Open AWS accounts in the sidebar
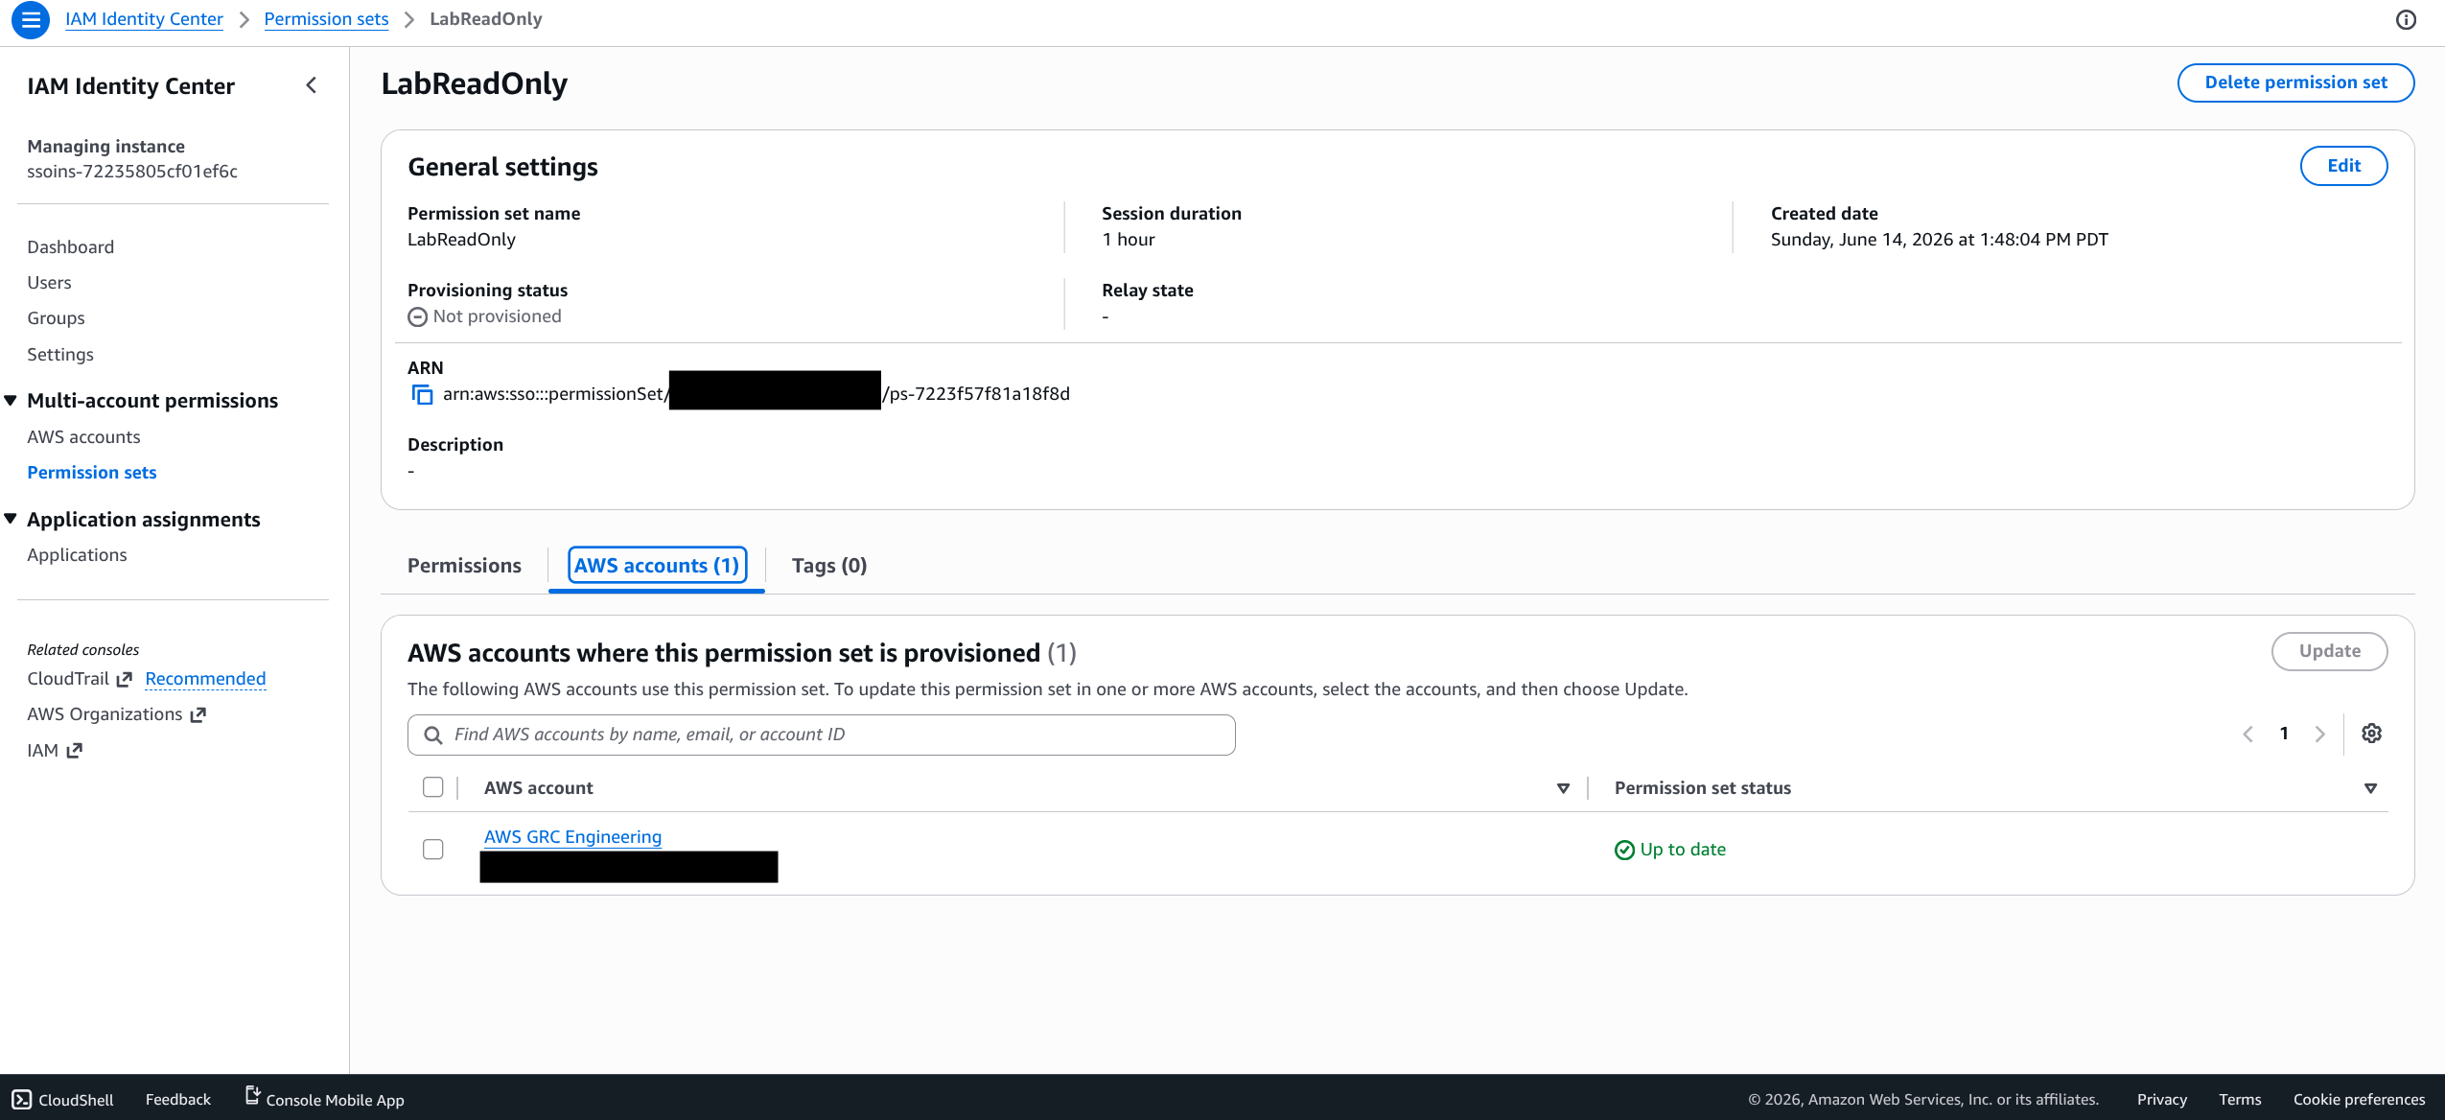Screen dimensions: 2445x1120 pyautogui.click(x=83, y=437)
